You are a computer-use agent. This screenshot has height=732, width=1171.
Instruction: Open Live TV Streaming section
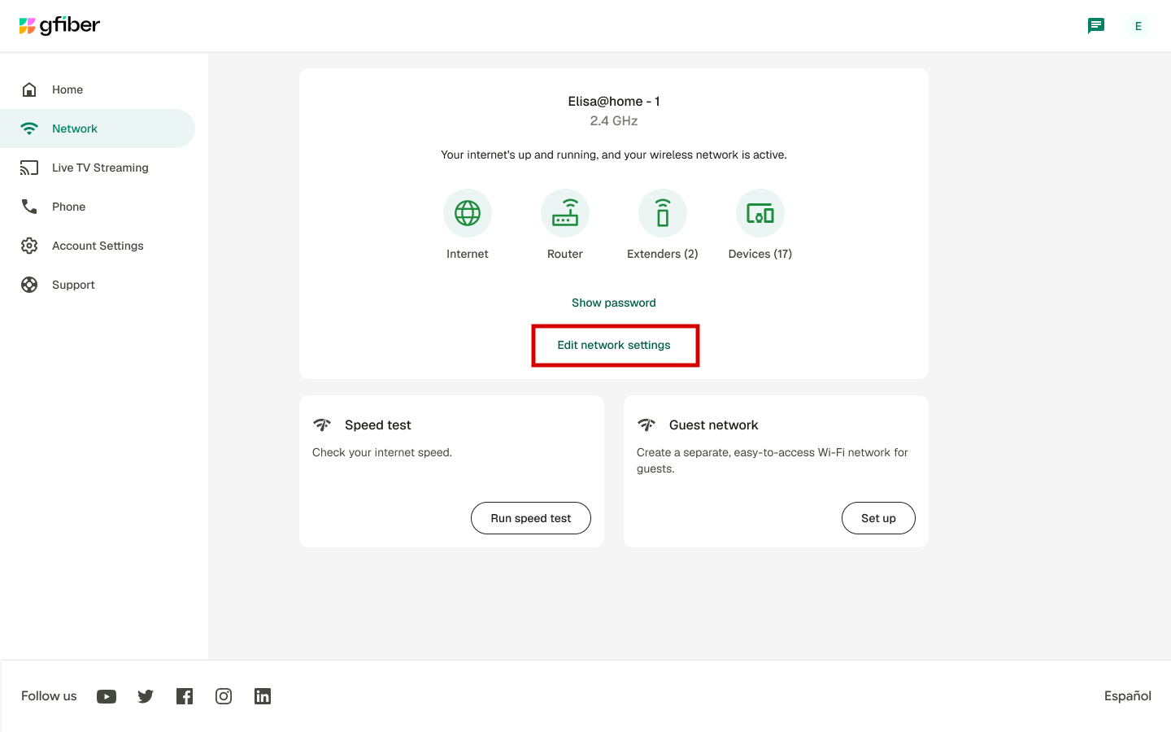[x=100, y=168]
